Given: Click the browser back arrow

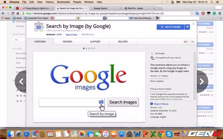Looking at the screenshot, I should (3, 14).
